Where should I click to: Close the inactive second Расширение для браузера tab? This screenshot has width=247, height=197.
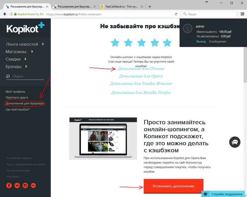[94, 7]
